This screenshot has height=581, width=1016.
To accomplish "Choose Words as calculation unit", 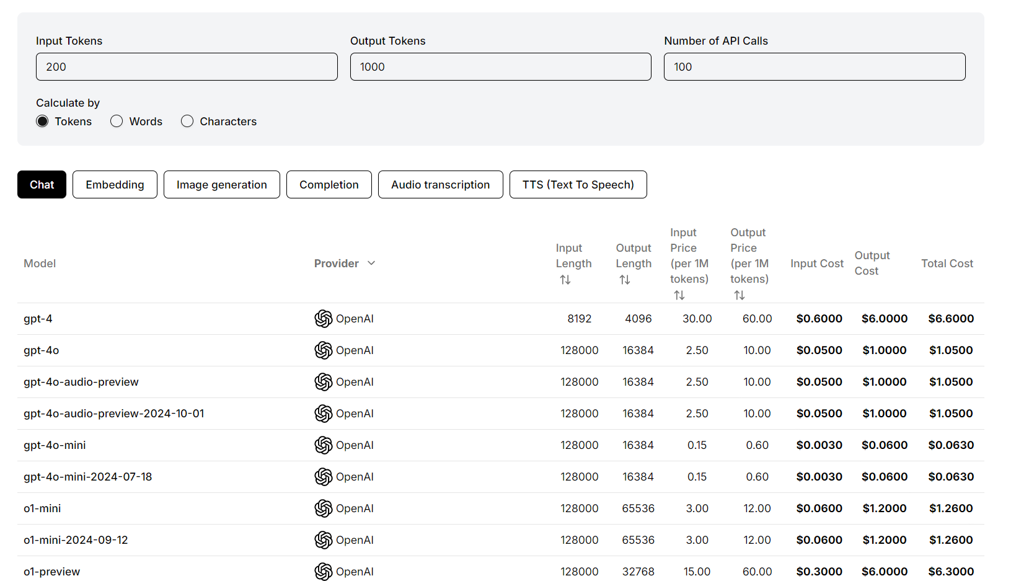I will point(117,122).
